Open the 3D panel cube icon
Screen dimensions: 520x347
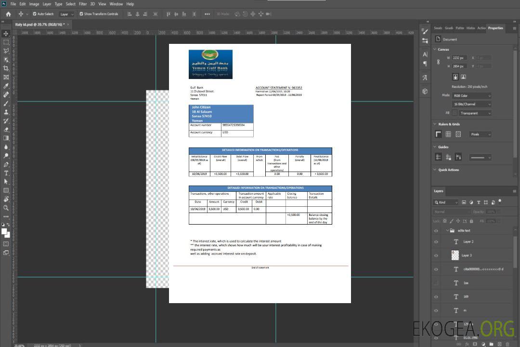tap(425, 91)
